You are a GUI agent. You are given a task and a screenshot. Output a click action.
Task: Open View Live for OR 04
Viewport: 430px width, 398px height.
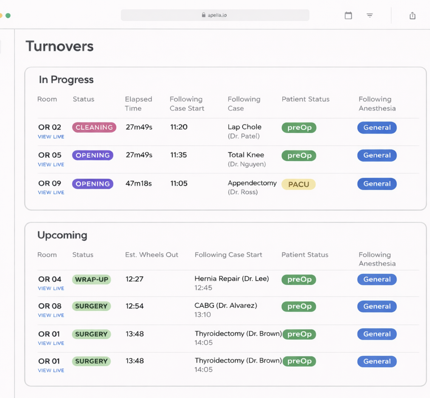[51, 288]
